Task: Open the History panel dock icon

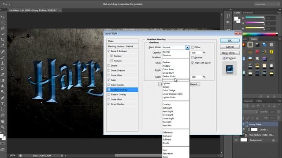Action: [x=228, y=16]
